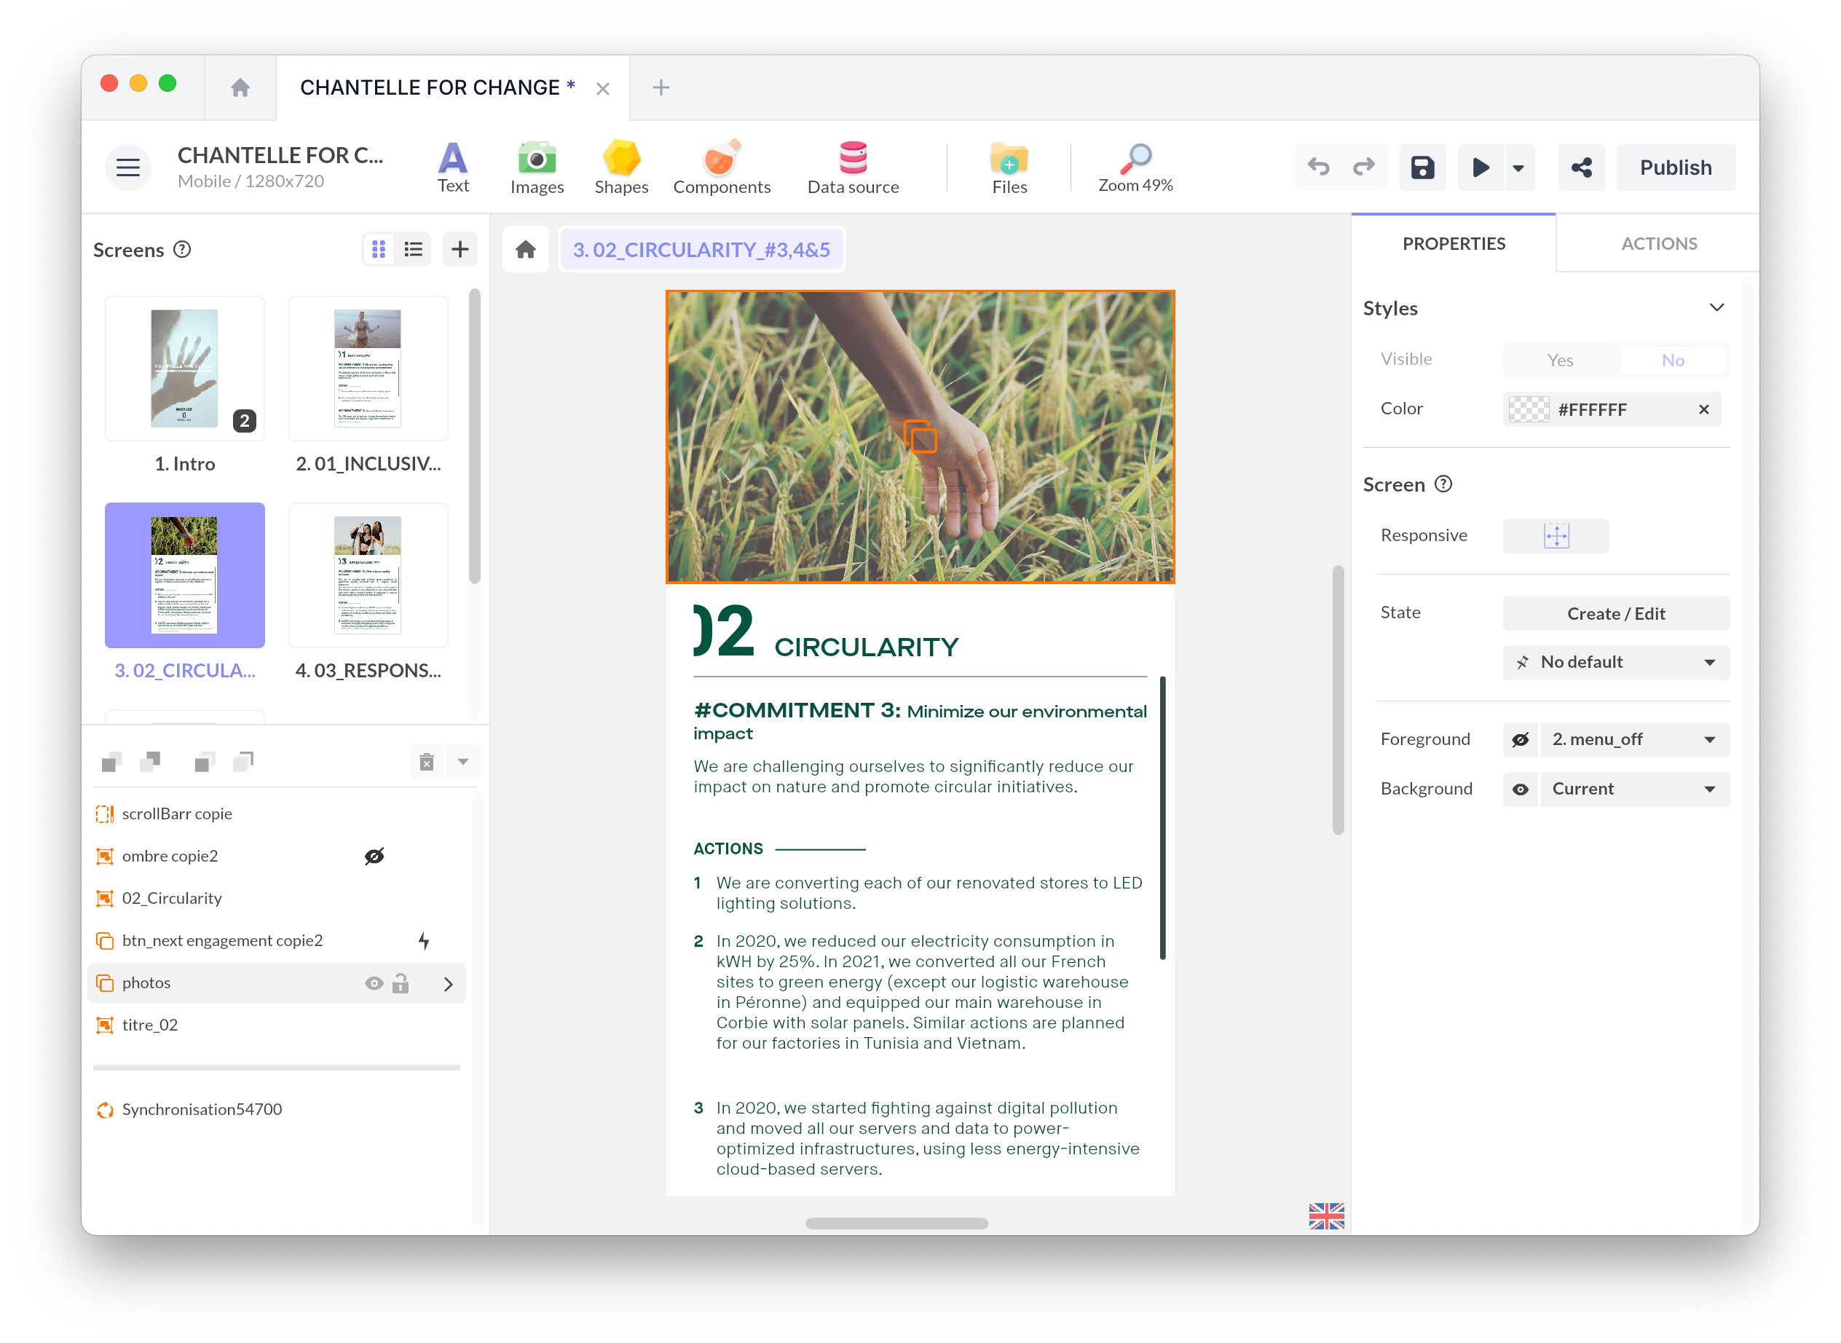This screenshot has height=1343, width=1841.
Task: Open the Shapes library
Action: (621, 167)
